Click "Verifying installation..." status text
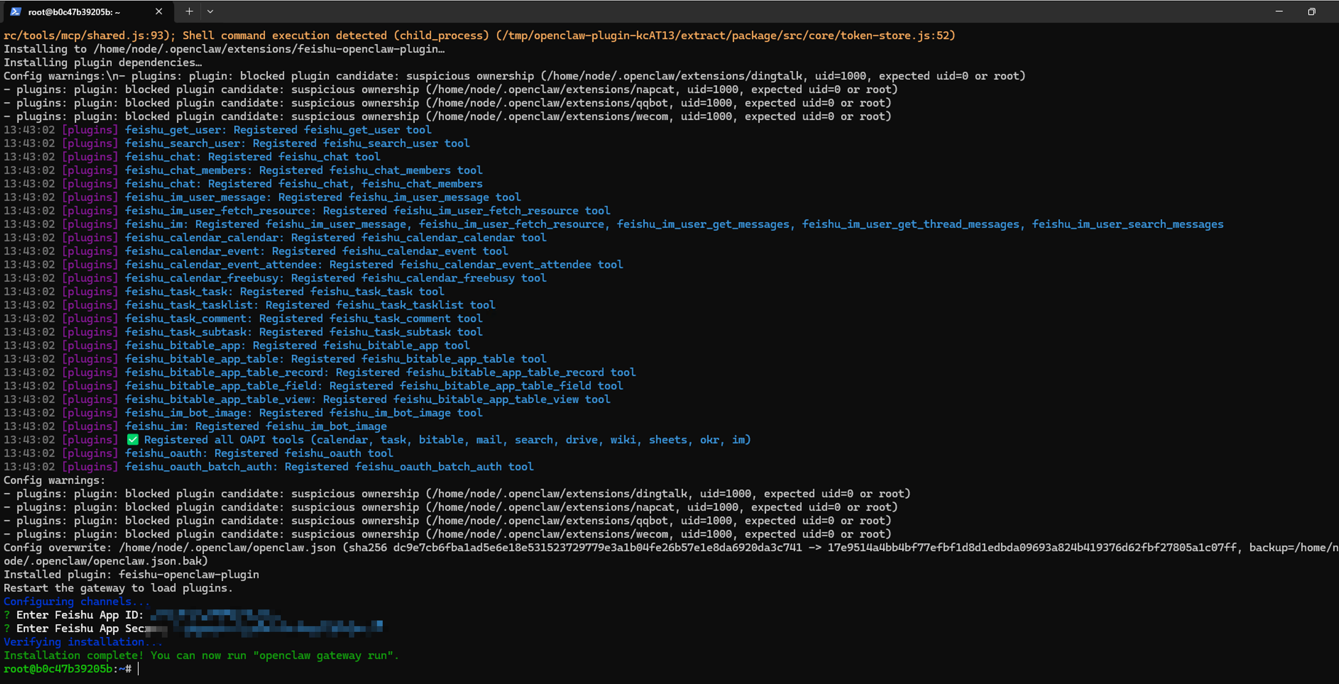The image size is (1339, 684). coord(83,642)
